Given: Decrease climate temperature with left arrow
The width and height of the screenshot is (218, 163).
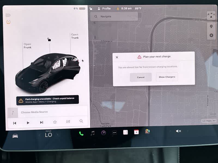Looking at the screenshot, I should point(40,135).
